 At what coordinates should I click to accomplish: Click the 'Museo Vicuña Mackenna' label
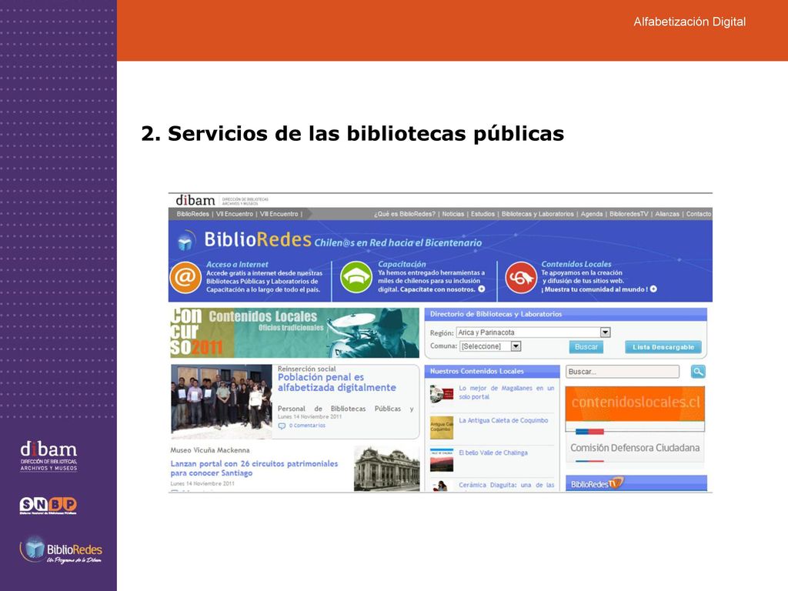(209, 450)
